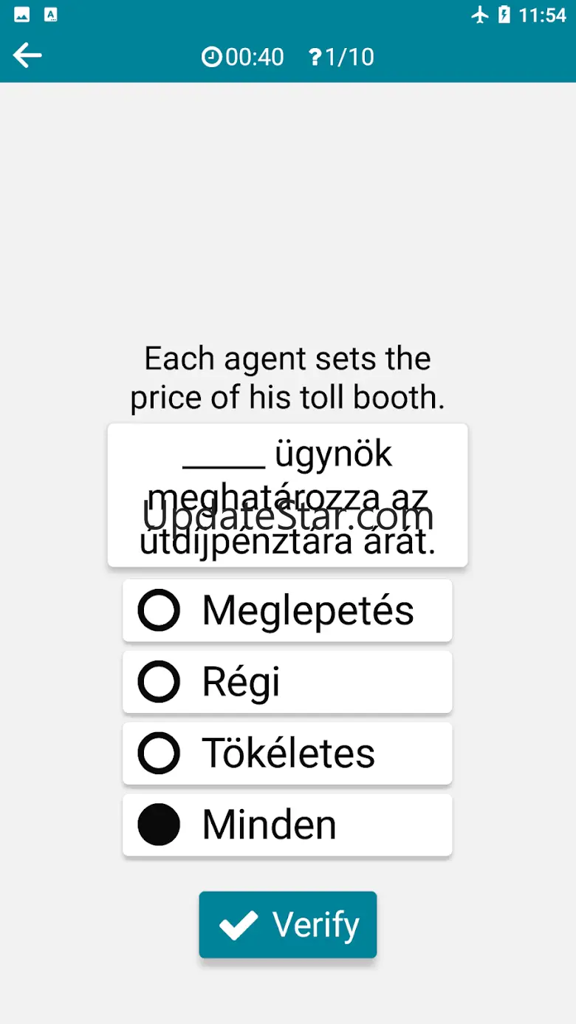Choose the Régi radio circle
576x1024 pixels.
point(159,682)
